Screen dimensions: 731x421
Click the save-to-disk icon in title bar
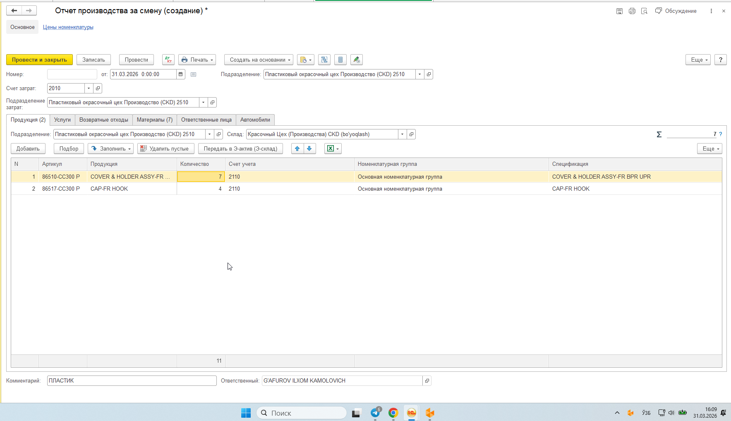click(x=619, y=11)
